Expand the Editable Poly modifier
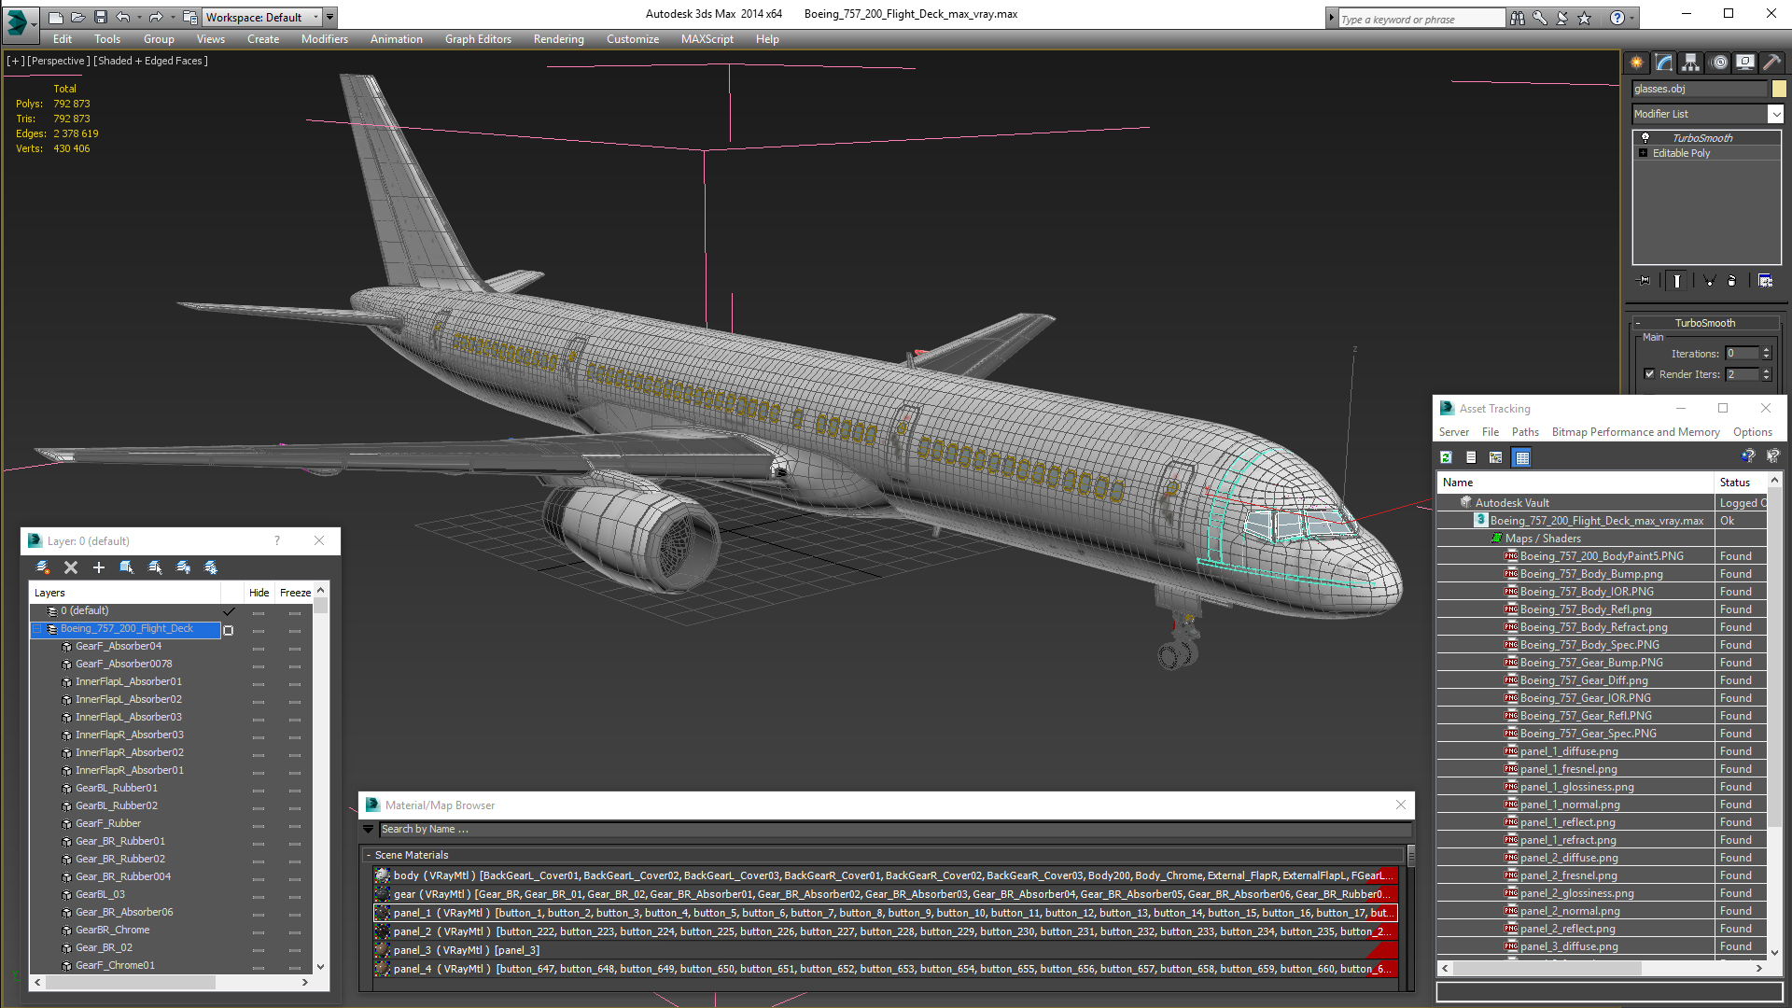Screen dimensions: 1792x1008 [x=1643, y=153]
